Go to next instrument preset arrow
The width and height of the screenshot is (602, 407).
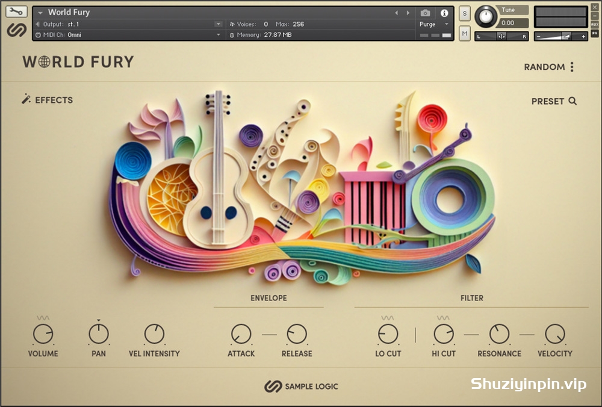pyautogui.click(x=408, y=13)
